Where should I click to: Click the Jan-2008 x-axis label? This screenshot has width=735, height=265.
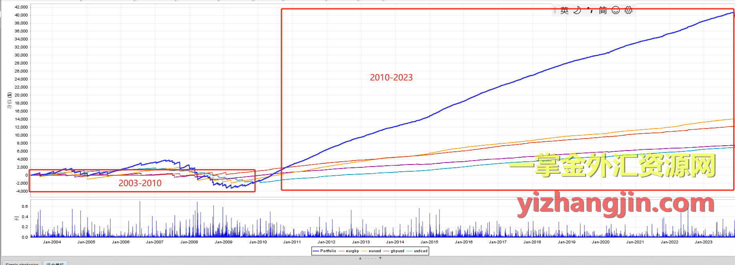pyautogui.click(x=189, y=242)
